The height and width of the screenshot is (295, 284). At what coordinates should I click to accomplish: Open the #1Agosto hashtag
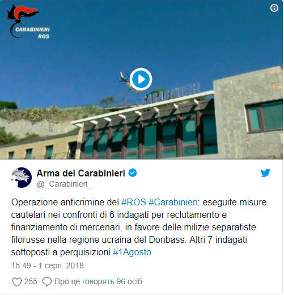tap(132, 252)
